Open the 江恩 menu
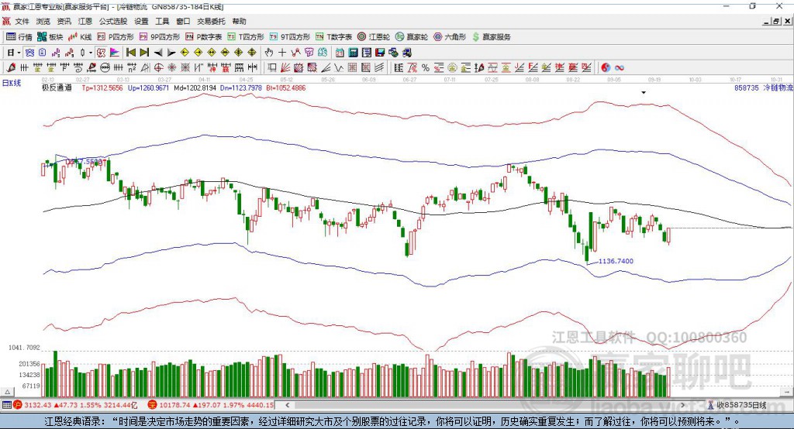This screenshot has height=429, width=794. pos(85,21)
